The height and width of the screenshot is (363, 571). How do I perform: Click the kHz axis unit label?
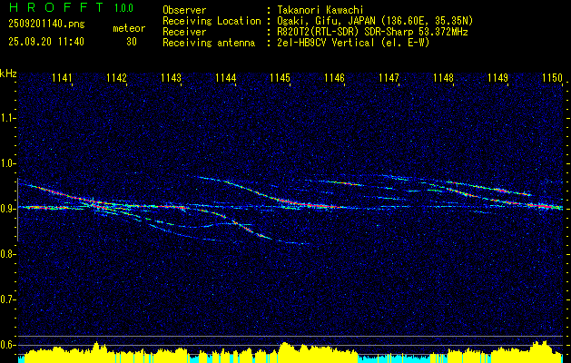[8, 74]
